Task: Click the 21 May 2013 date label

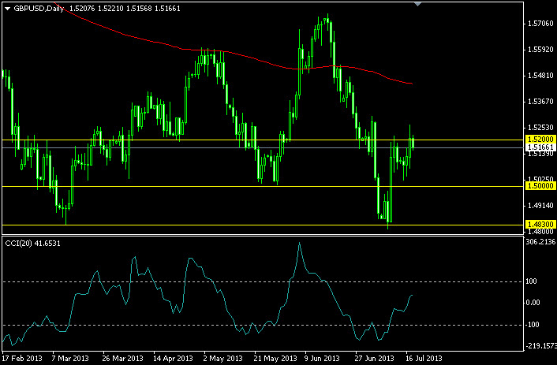Action: [275, 358]
